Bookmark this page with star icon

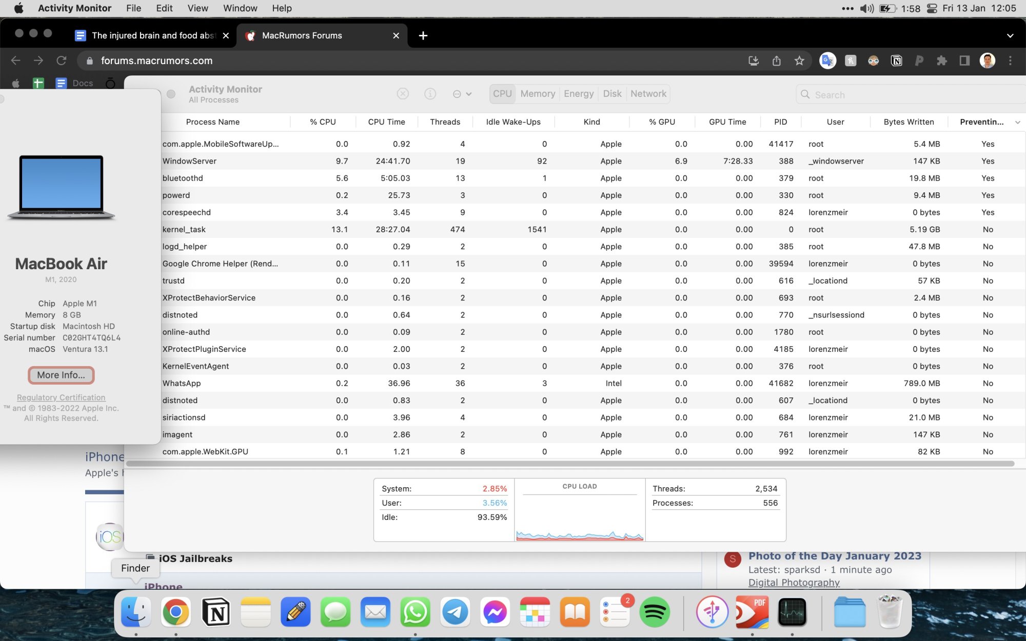click(x=799, y=61)
